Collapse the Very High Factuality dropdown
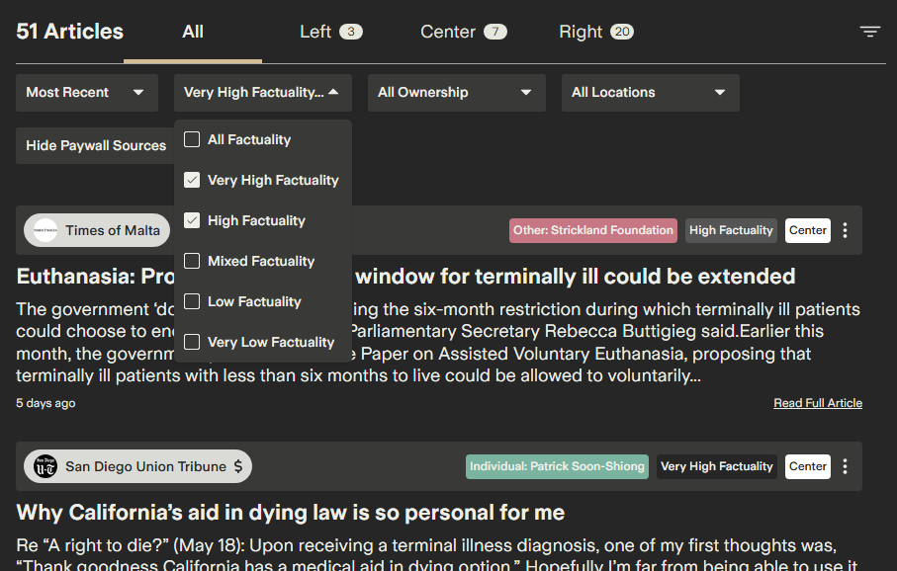 pyautogui.click(x=263, y=93)
